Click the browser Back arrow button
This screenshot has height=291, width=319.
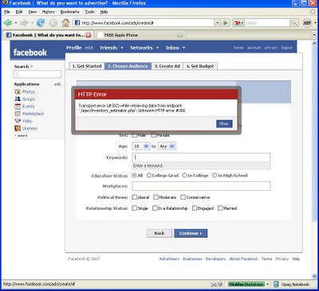click(x=8, y=23)
